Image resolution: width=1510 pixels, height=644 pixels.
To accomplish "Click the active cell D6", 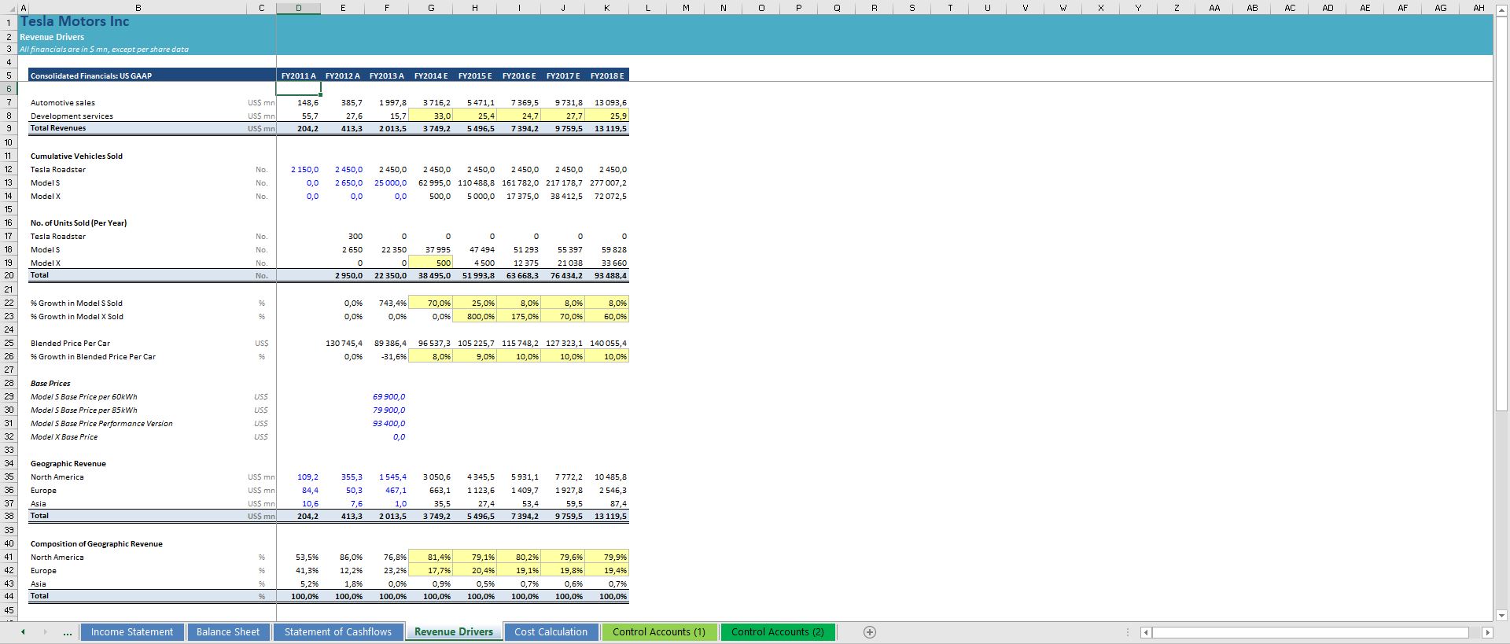I will tap(299, 89).
